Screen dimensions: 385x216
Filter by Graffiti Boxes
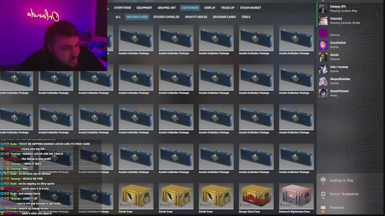pos(196,17)
